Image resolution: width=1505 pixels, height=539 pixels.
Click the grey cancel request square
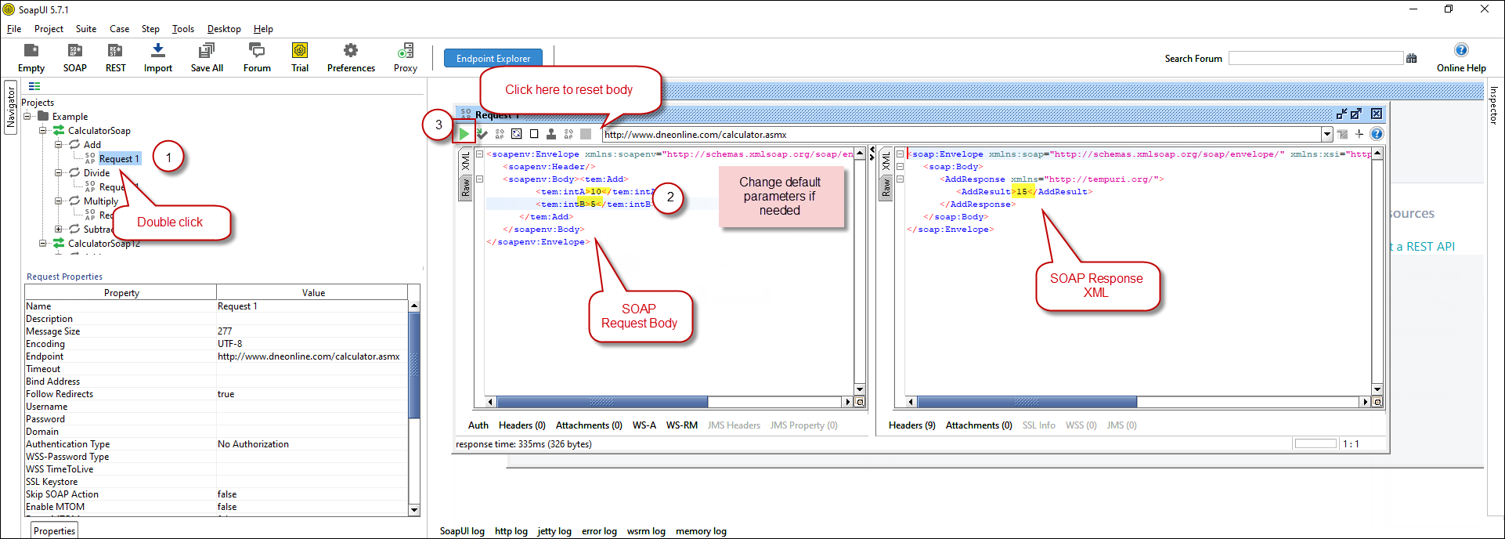coord(586,134)
